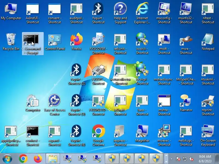This screenshot has height=164, width=219.
Task: Click the Command Prompt desktop icon
Action: [x=33, y=44]
